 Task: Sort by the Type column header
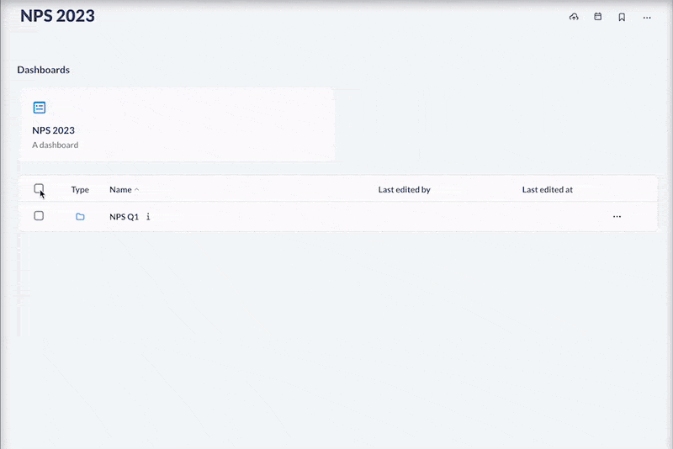click(x=80, y=189)
